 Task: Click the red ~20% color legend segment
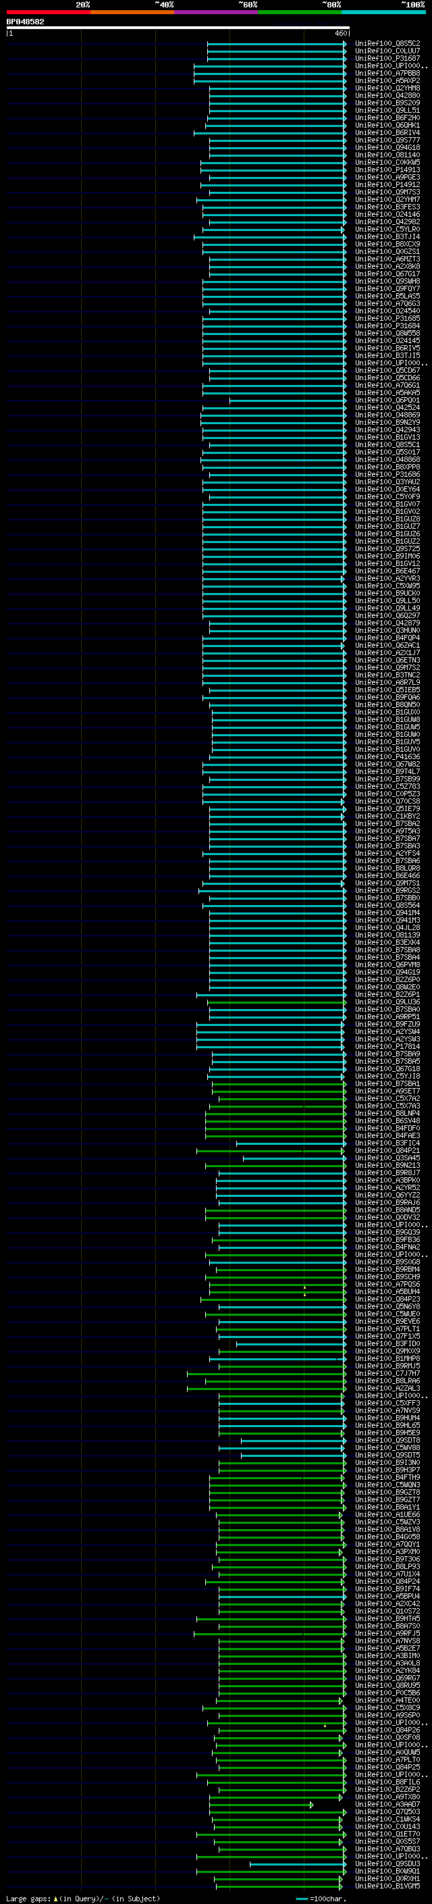tap(49, 12)
